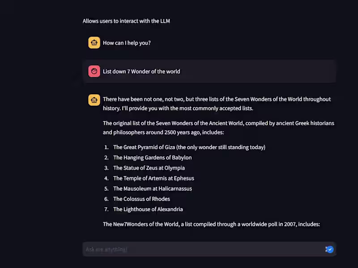The height and width of the screenshot is (268, 358).
Task: Click 'The Great Pyramid of Giza' list item
Action: click(x=144, y=147)
